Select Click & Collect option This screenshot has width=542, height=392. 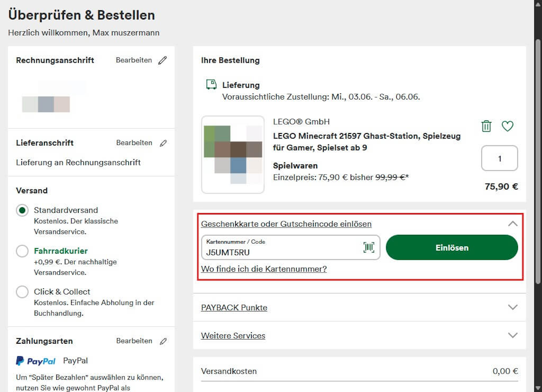point(22,292)
